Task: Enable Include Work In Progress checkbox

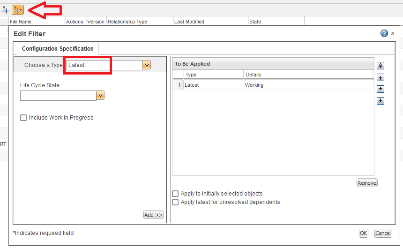Action: pyautogui.click(x=23, y=118)
